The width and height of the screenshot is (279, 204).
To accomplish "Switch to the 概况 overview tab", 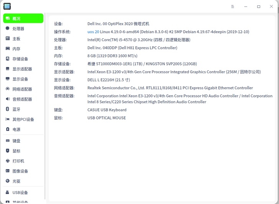I will pyautogui.click(x=23, y=18).
